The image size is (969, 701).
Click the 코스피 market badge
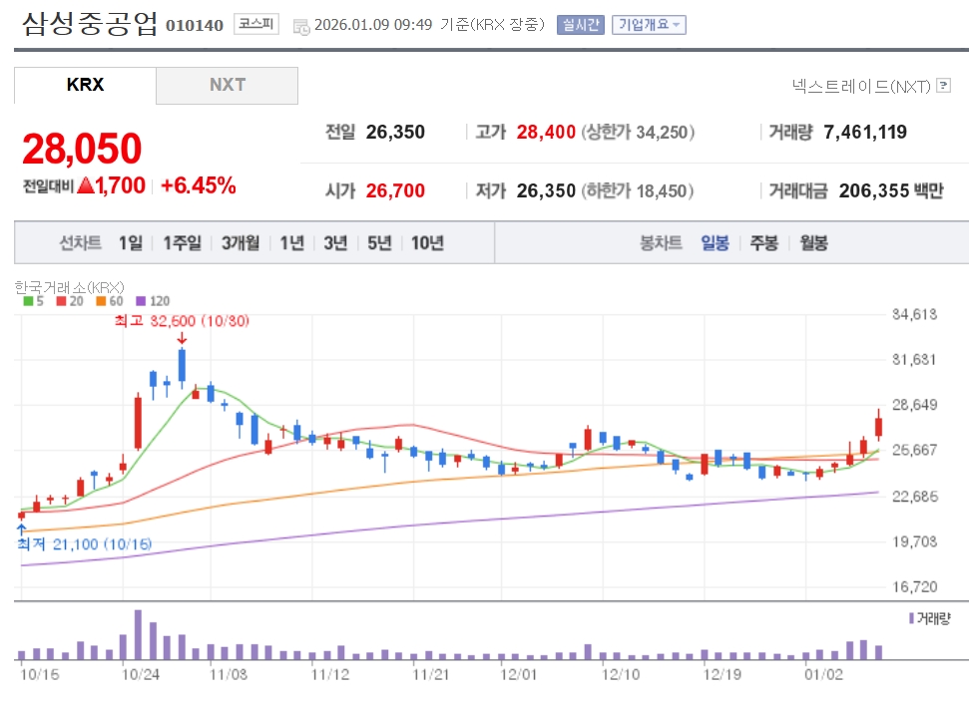pos(256,24)
